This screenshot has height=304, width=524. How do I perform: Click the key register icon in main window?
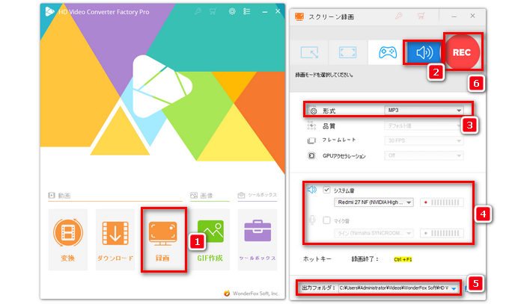pyautogui.click(x=198, y=12)
